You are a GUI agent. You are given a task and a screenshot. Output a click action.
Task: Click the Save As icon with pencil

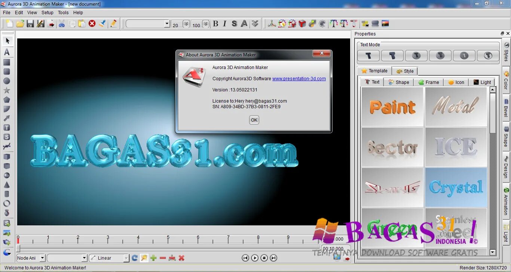(x=40, y=24)
